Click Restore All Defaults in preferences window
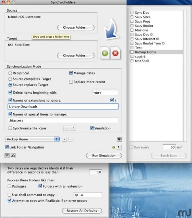Screen dimensions: 192x218 82,210
